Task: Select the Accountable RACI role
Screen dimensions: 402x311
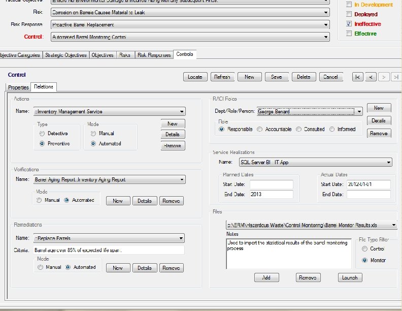Action: (x=260, y=129)
